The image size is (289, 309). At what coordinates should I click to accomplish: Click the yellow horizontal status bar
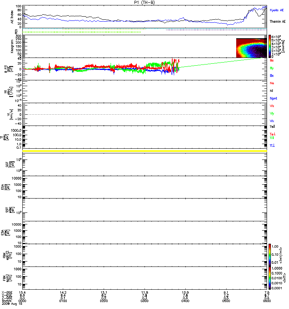[145, 151]
